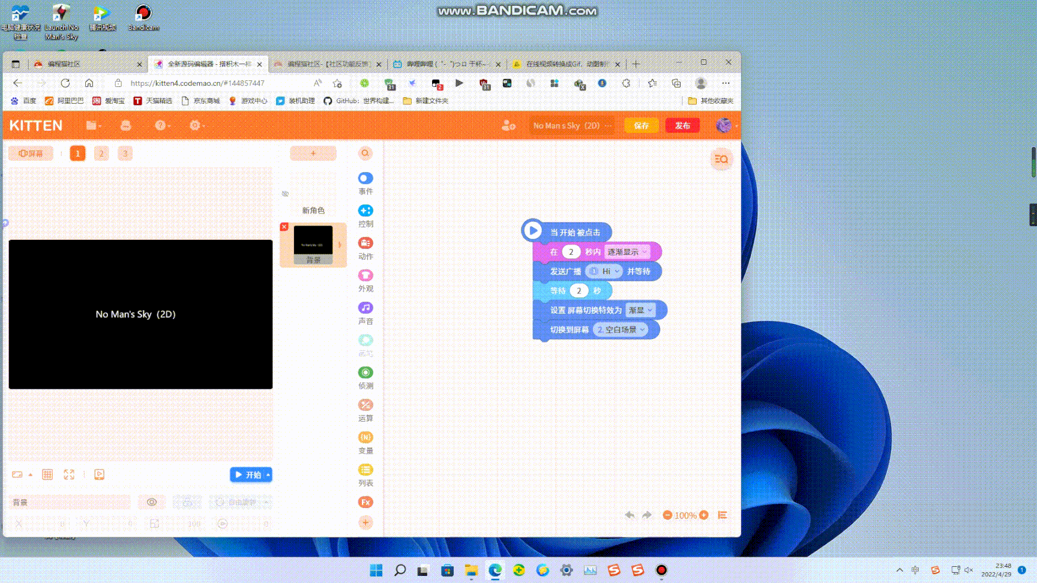The height and width of the screenshot is (583, 1037).
Task: Select screen tab 2
Action: (x=101, y=154)
